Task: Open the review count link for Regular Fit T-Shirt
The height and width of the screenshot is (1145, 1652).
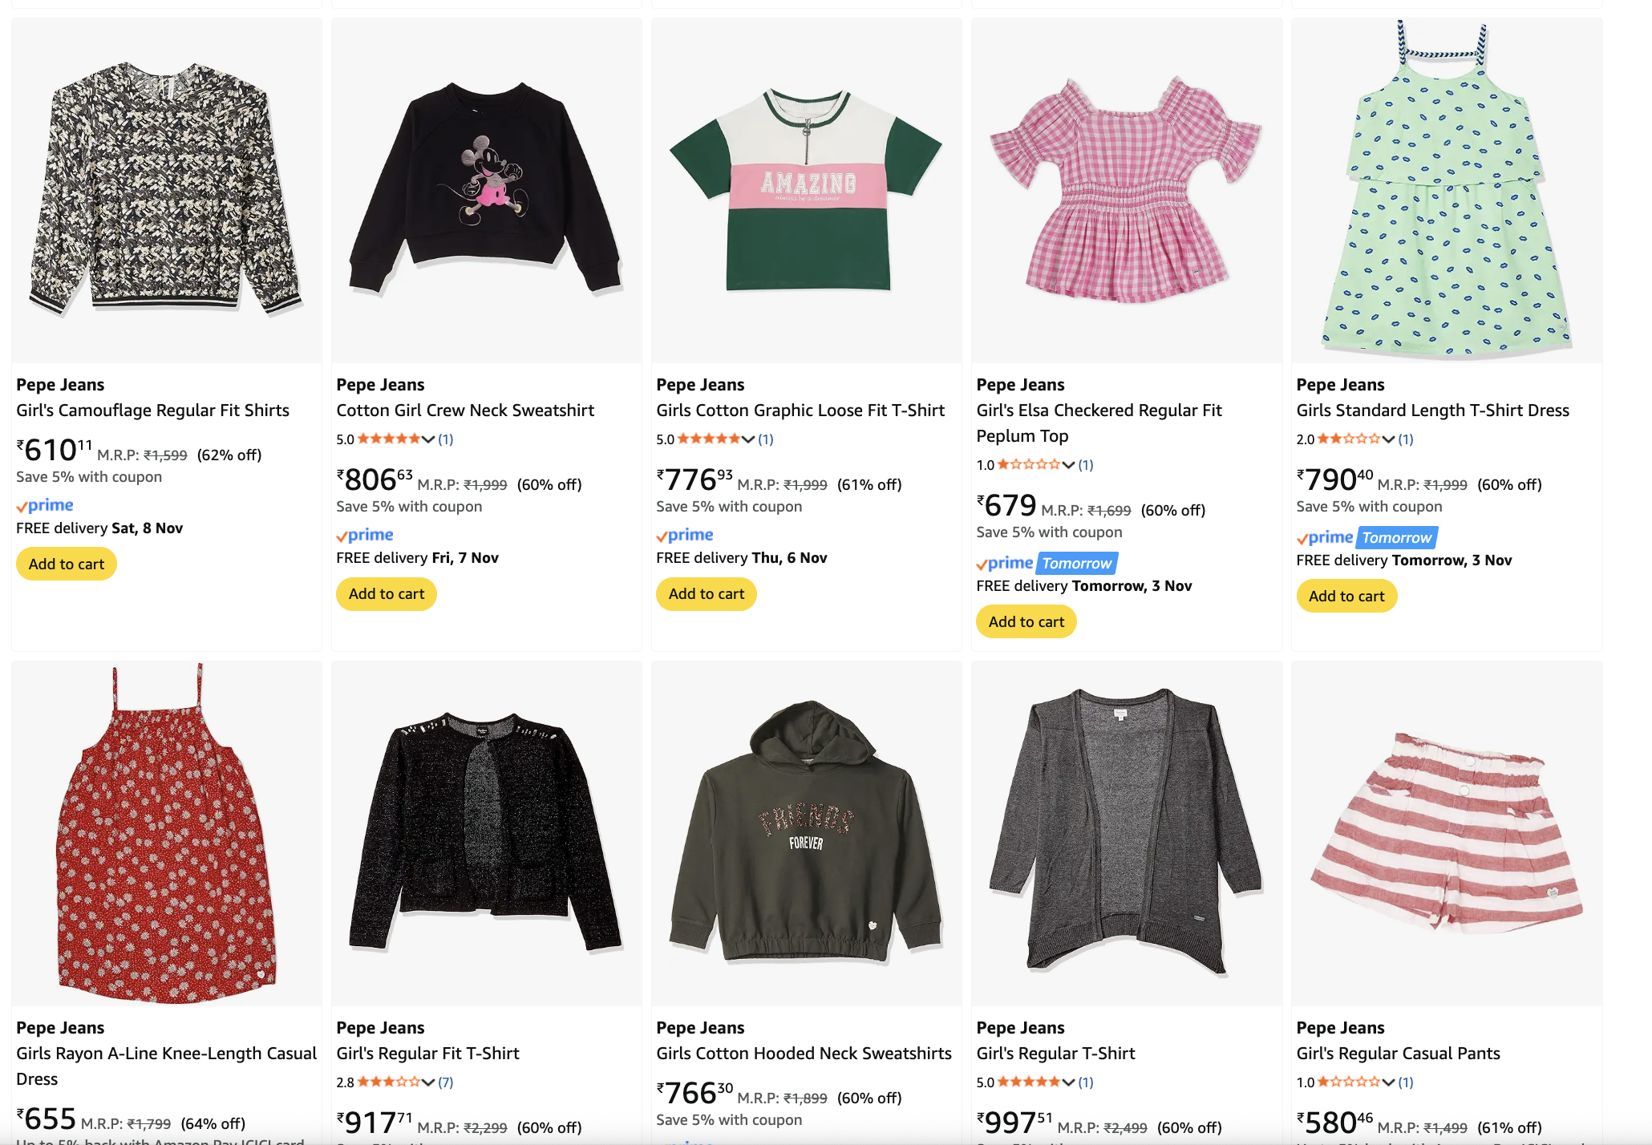Action: [446, 1082]
